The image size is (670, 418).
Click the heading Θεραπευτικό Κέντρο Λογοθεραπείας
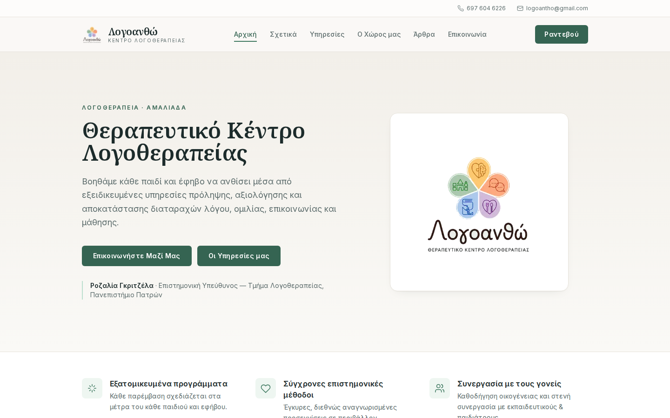pyautogui.click(x=194, y=142)
